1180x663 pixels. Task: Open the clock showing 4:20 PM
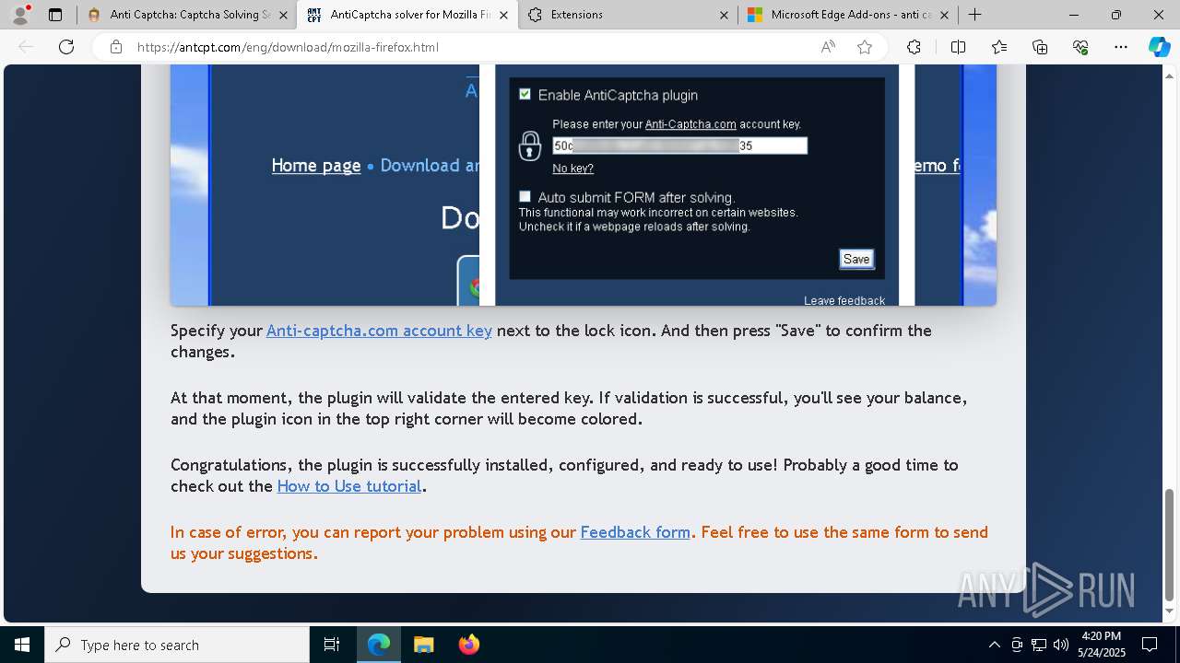tap(1101, 645)
